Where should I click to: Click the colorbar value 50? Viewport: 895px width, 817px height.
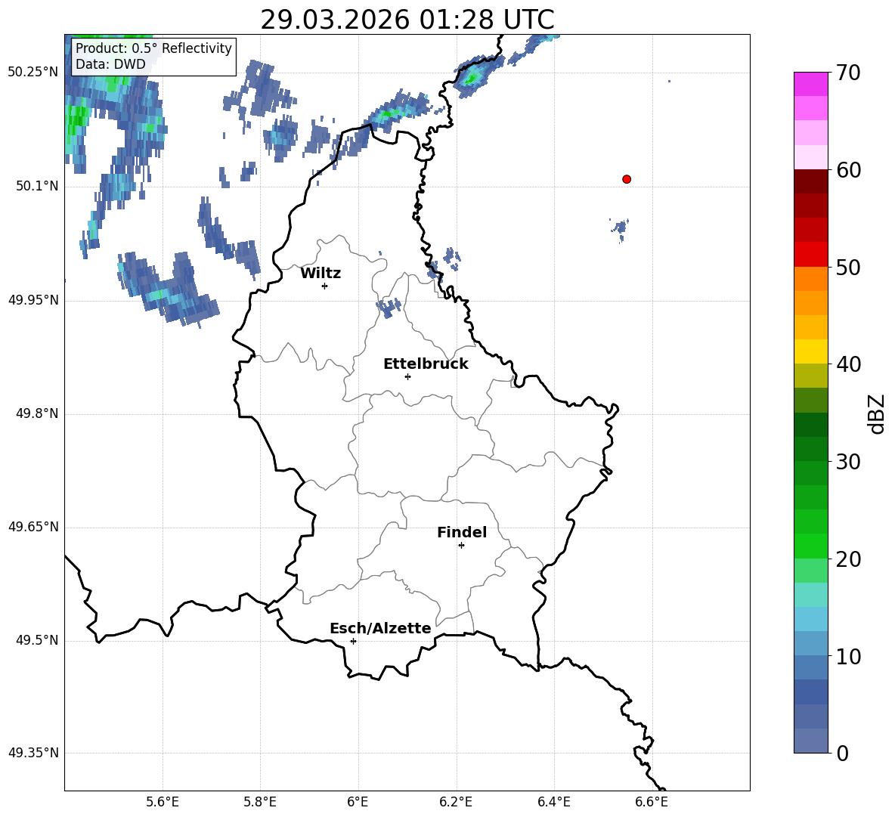click(849, 268)
